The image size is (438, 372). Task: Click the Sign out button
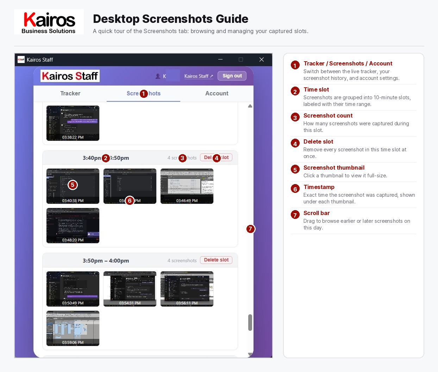click(232, 76)
